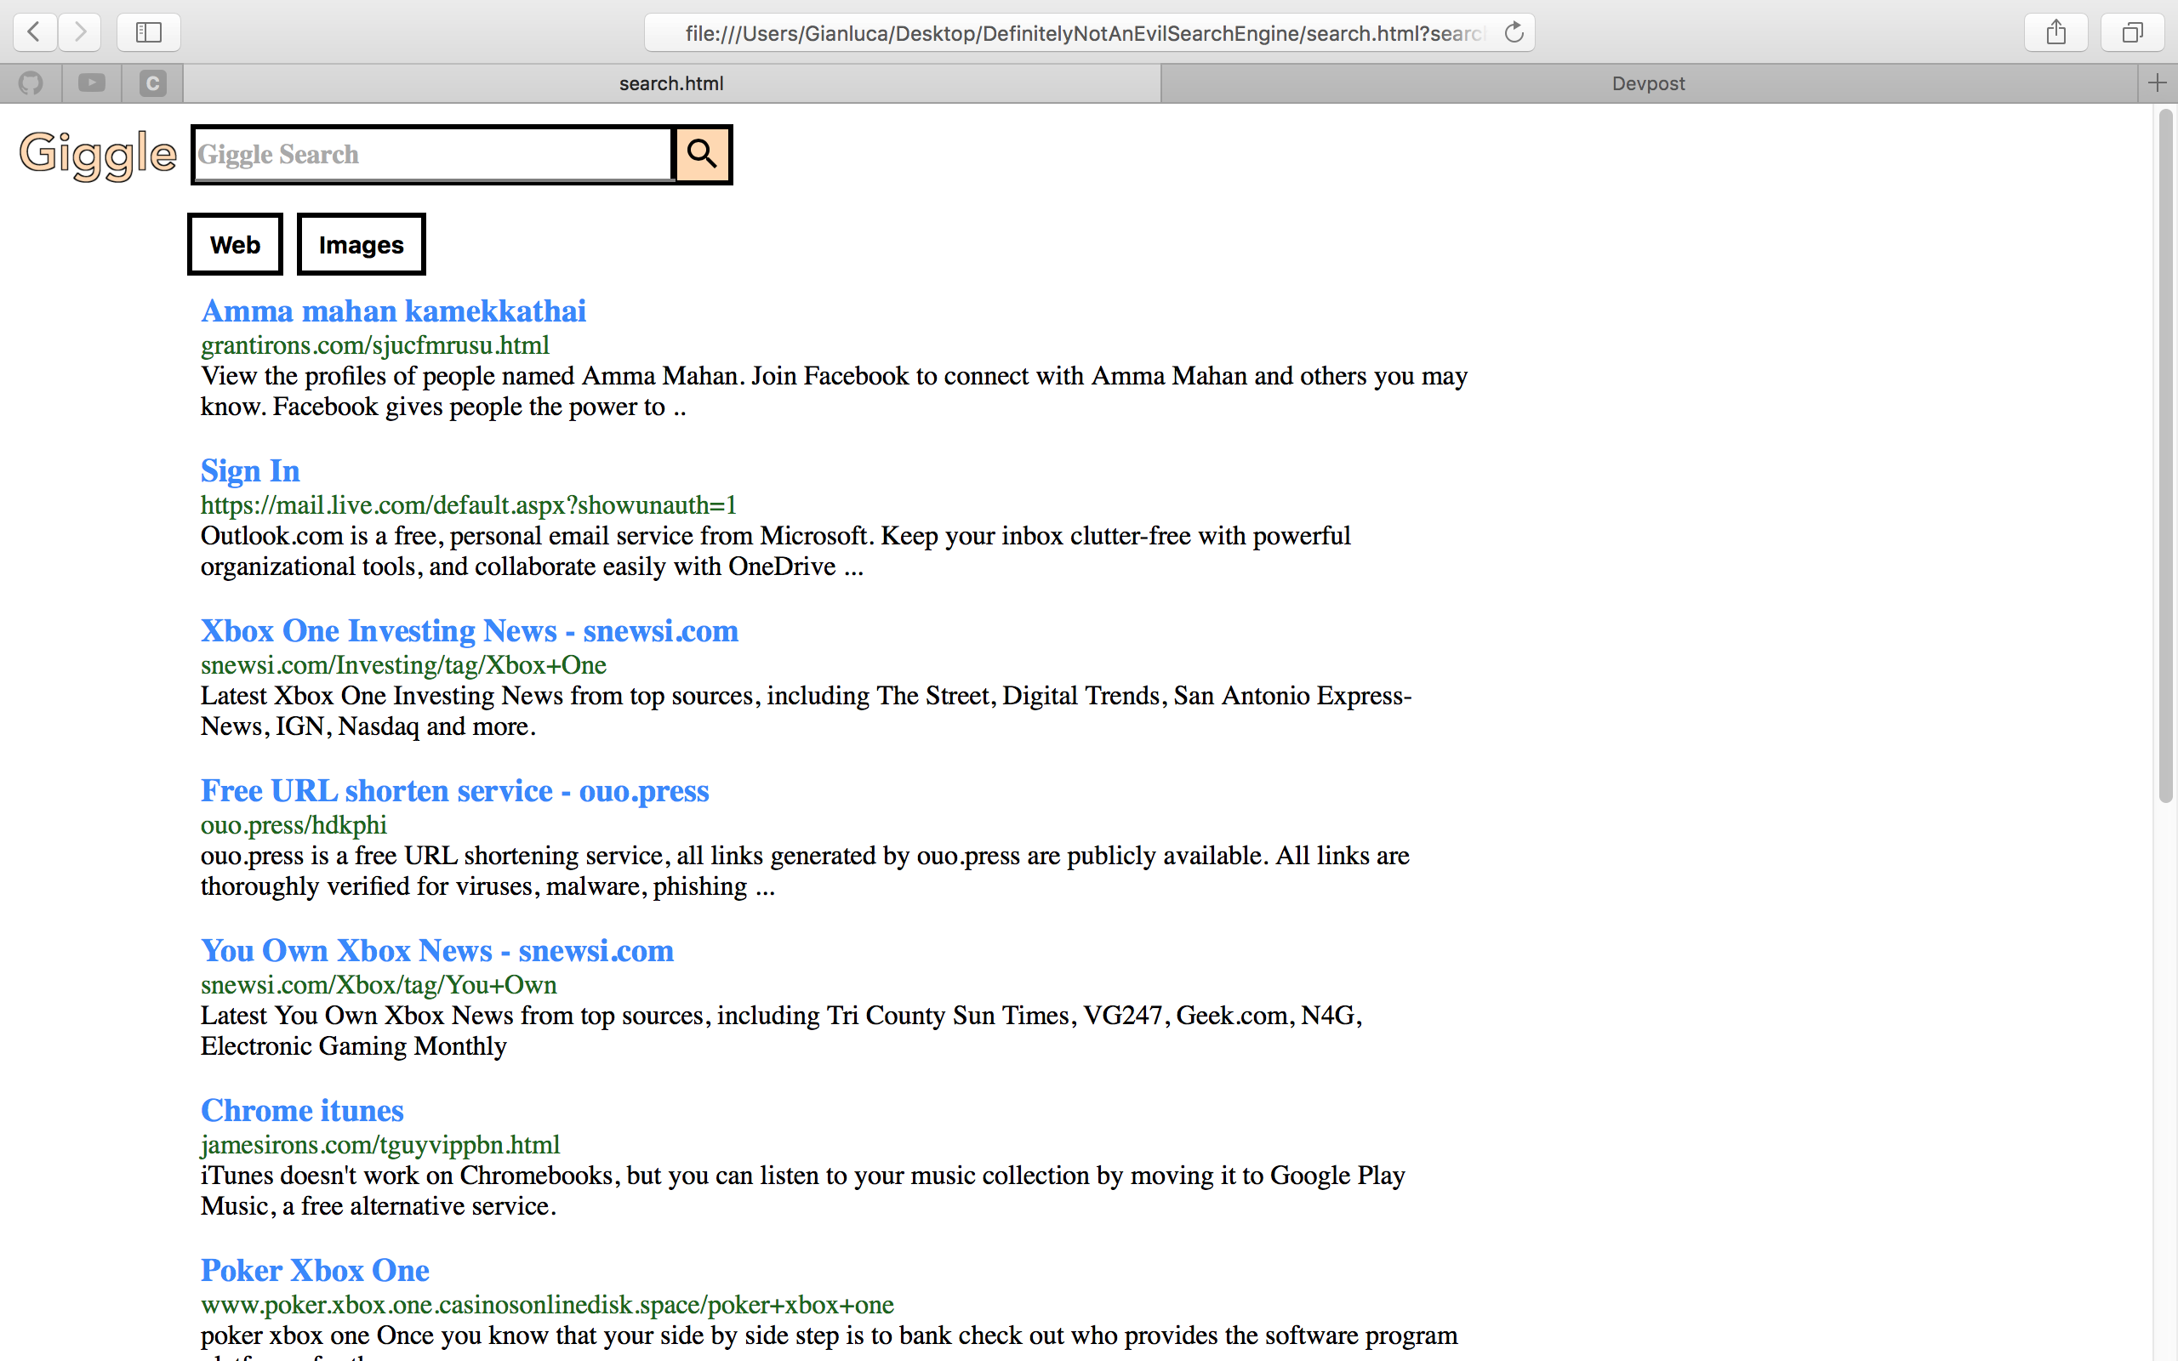Go back with the browser back arrow
Image resolution: width=2178 pixels, height=1361 pixels.
pyautogui.click(x=34, y=32)
